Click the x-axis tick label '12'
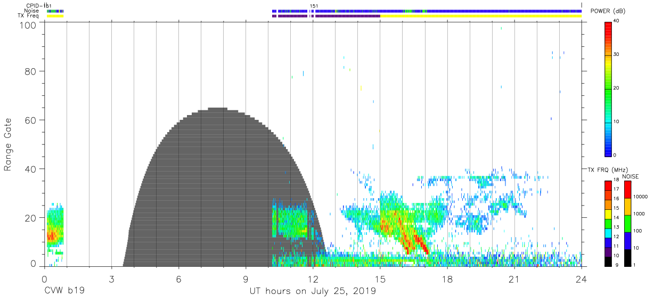The image size is (654, 302). point(313,279)
